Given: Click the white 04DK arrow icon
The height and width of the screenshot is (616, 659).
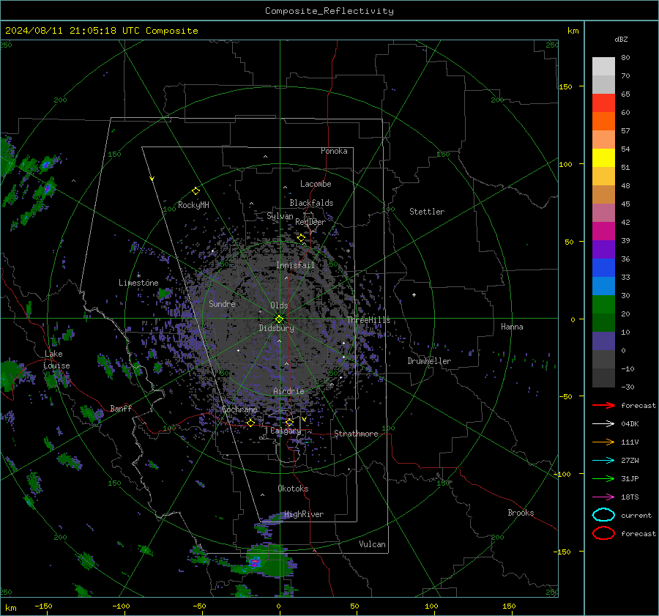Looking at the screenshot, I should click(603, 424).
